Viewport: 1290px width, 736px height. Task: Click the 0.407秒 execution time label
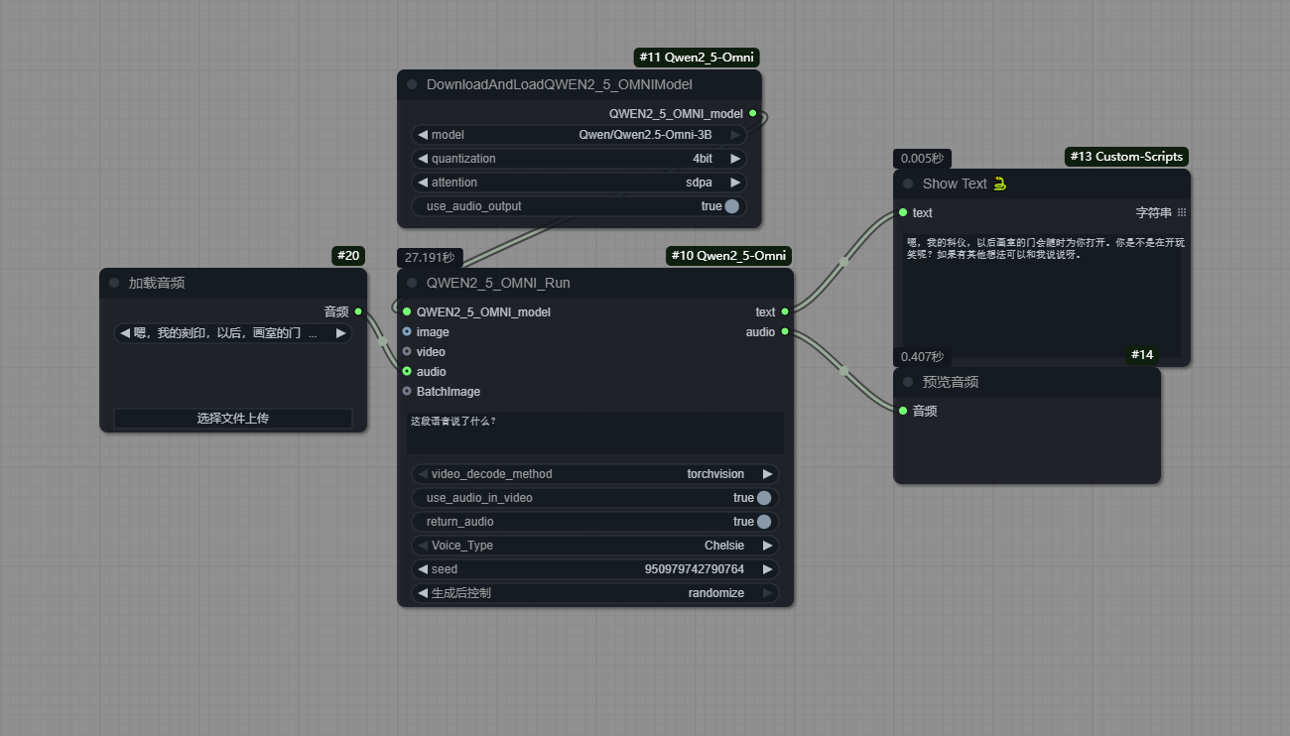[x=923, y=356]
